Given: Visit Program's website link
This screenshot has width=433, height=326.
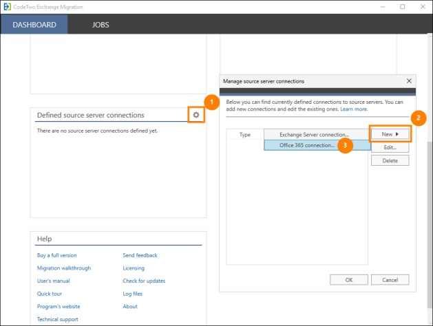Looking at the screenshot, I should (59, 307).
